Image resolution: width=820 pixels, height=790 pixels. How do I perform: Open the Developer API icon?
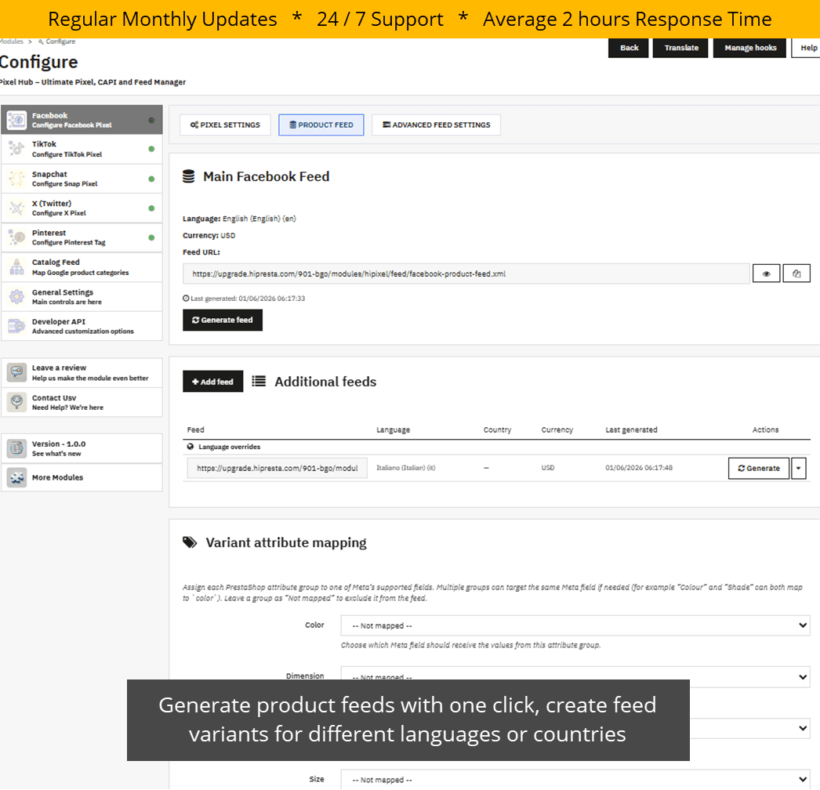coord(16,326)
